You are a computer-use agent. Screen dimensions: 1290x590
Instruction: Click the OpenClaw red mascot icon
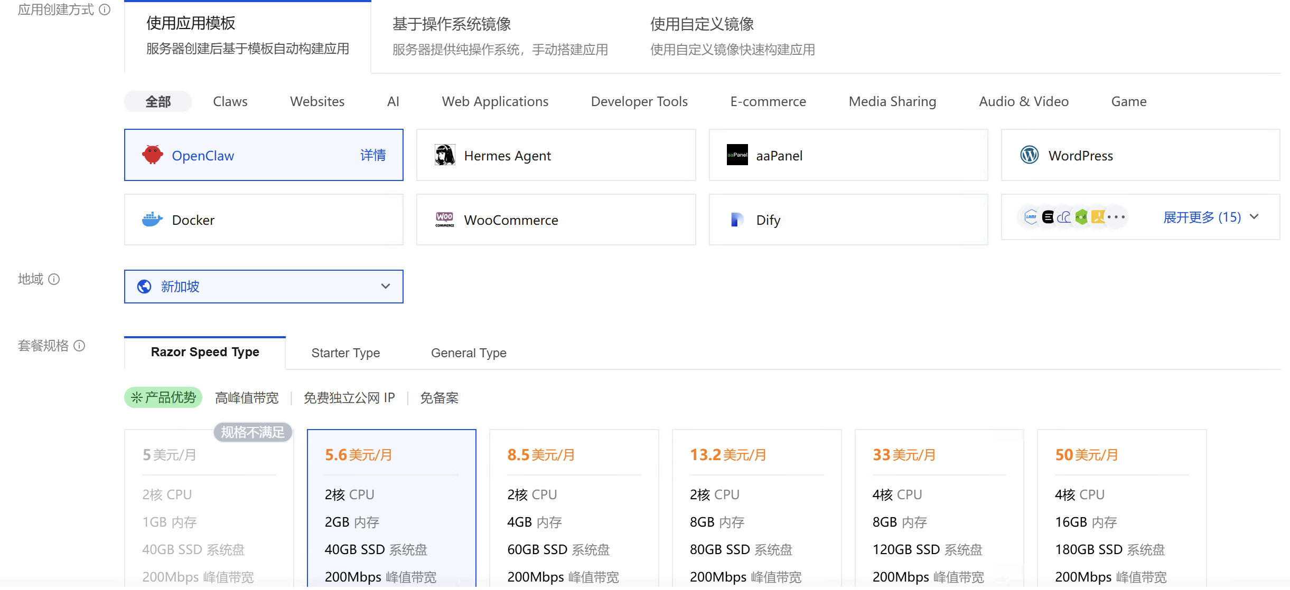click(x=153, y=155)
